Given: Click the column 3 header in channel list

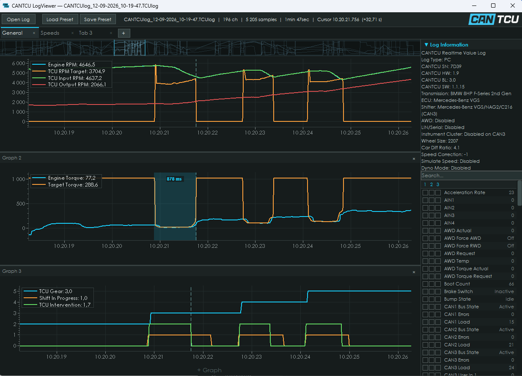Looking at the screenshot, I should [x=438, y=184].
